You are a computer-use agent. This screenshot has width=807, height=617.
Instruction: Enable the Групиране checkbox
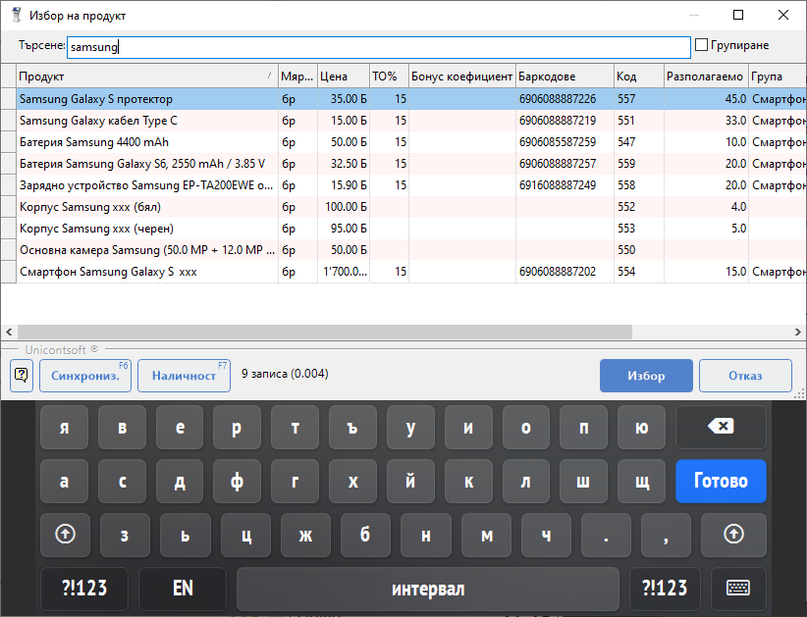(x=701, y=45)
